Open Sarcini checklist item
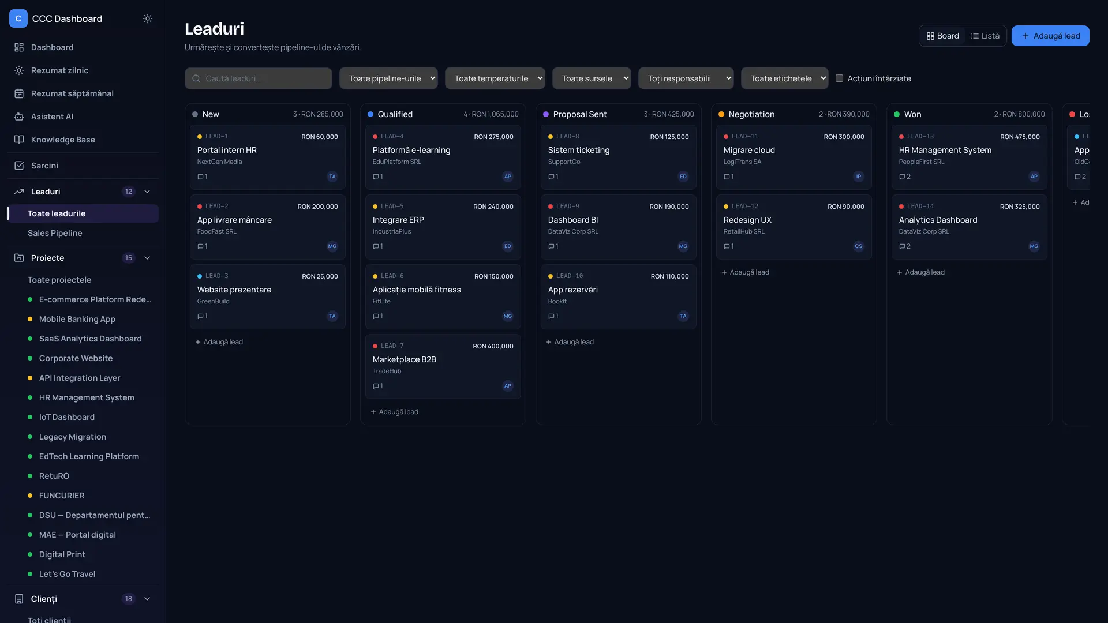The width and height of the screenshot is (1108, 623). coord(83,166)
